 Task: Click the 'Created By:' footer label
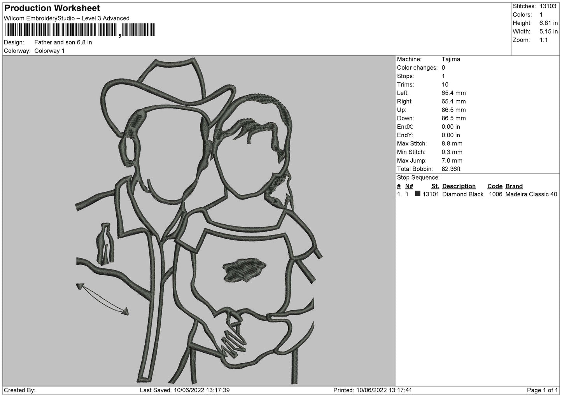pyautogui.click(x=19, y=390)
